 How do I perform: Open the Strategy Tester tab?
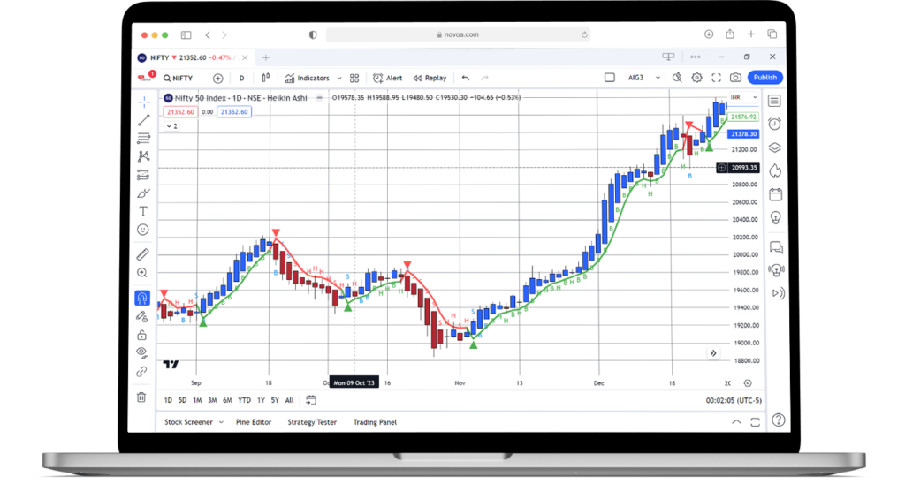312,422
